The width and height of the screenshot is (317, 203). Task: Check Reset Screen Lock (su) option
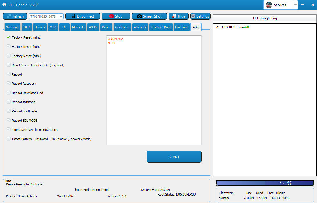[x=9, y=65]
